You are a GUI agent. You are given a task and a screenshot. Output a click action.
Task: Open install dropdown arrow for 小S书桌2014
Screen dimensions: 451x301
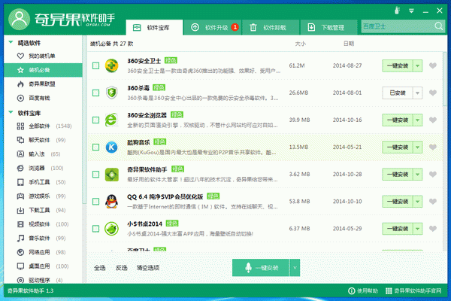coord(418,229)
